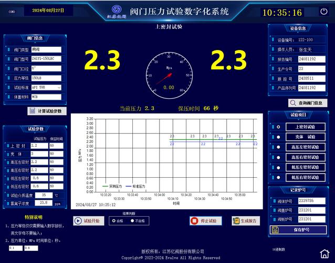Click the 压力等级 field 150LB
Image resolution: width=335 pixels, height=263 pixels.
pyautogui.click(x=46, y=78)
